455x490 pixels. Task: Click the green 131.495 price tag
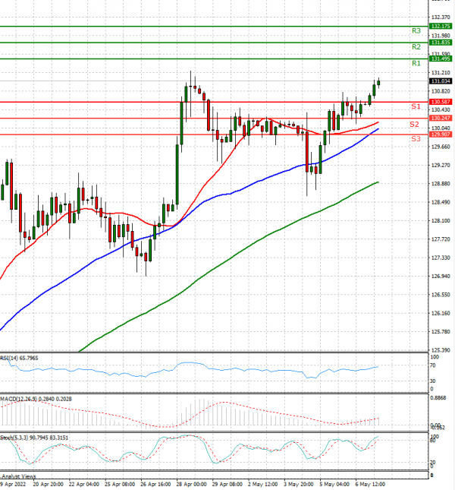[440, 58]
